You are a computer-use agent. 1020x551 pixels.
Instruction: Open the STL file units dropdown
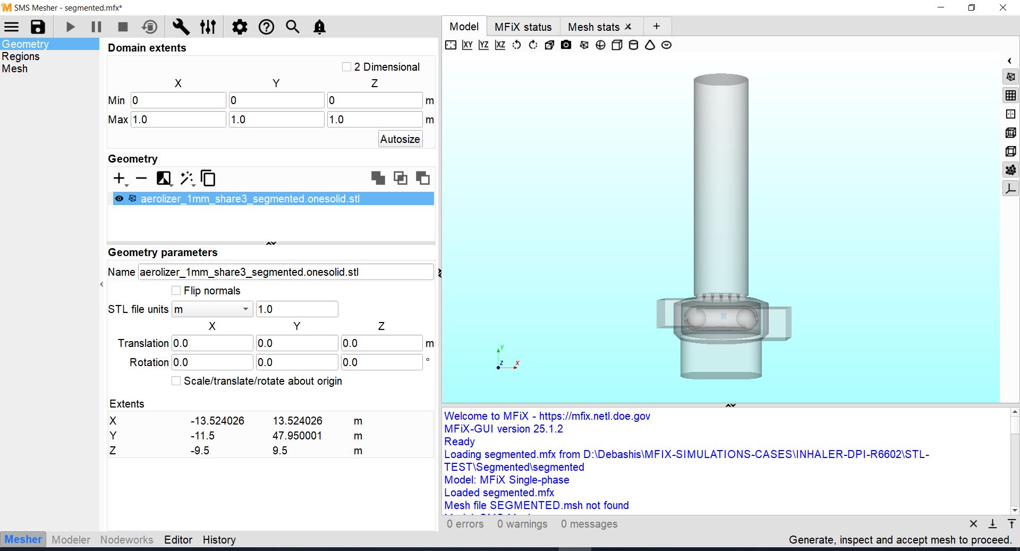(x=211, y=309)
